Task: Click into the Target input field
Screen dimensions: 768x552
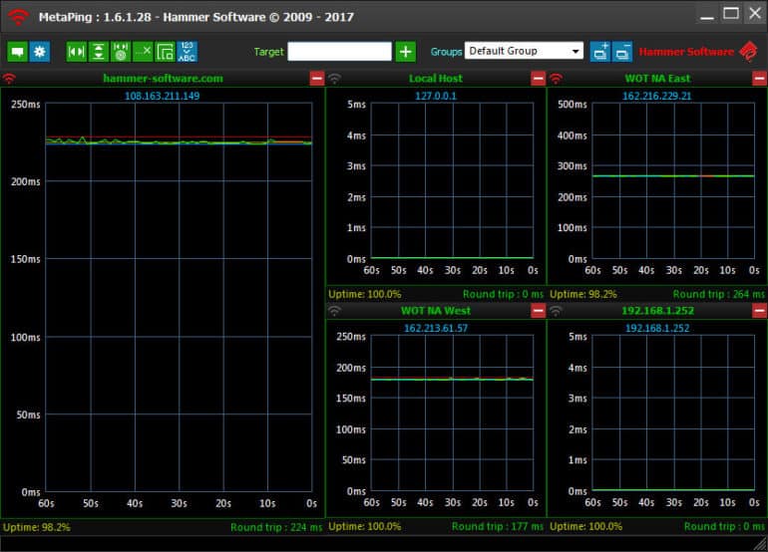Action: pyautogui.click(x=339, y=52)
